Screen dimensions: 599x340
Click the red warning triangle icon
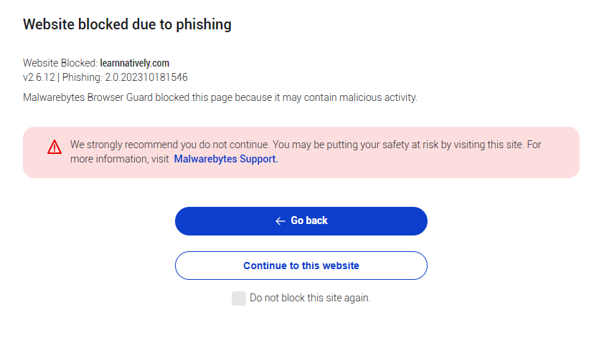pyautogui.click(x=55, y=147)
